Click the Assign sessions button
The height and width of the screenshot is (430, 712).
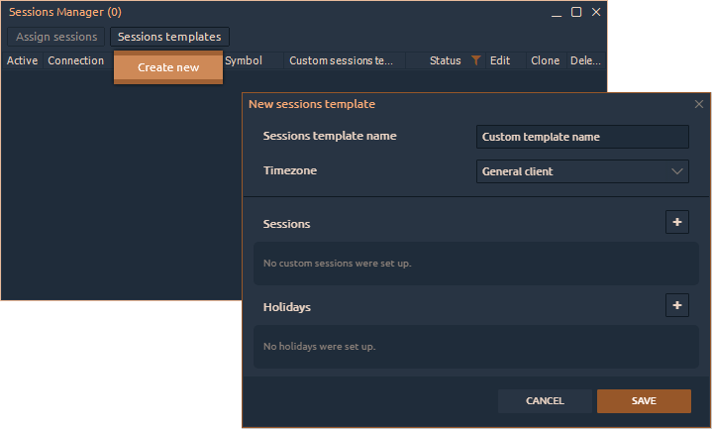click(56, 37)
